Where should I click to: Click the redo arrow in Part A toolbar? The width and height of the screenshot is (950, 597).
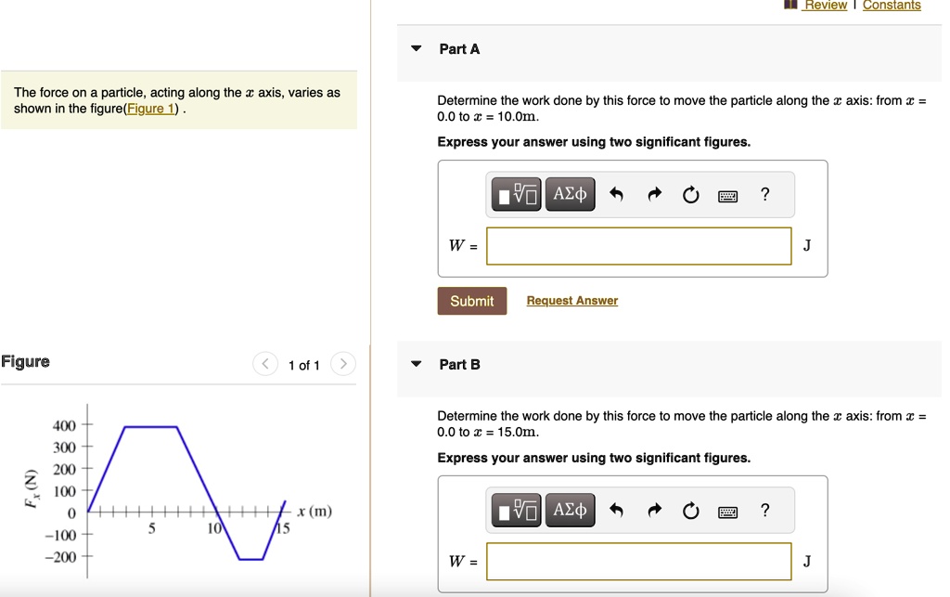(654, 194)
